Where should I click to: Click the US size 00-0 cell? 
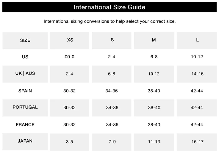tap(69, 57)
